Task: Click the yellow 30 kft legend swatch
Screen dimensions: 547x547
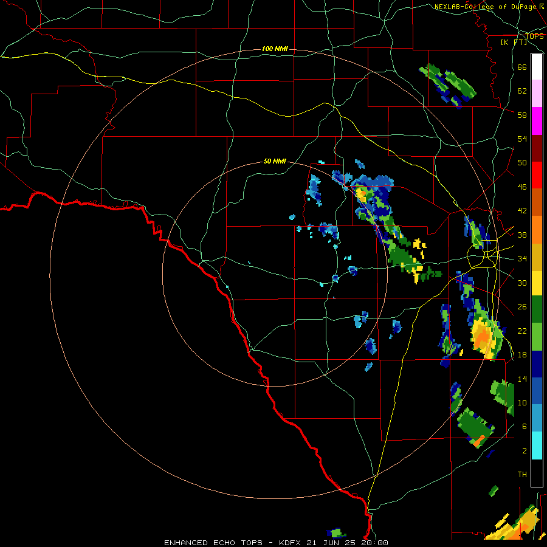Action: 537,283
